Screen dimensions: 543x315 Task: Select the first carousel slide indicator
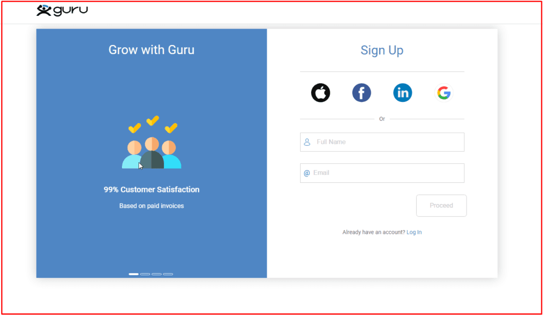(134, 274)
